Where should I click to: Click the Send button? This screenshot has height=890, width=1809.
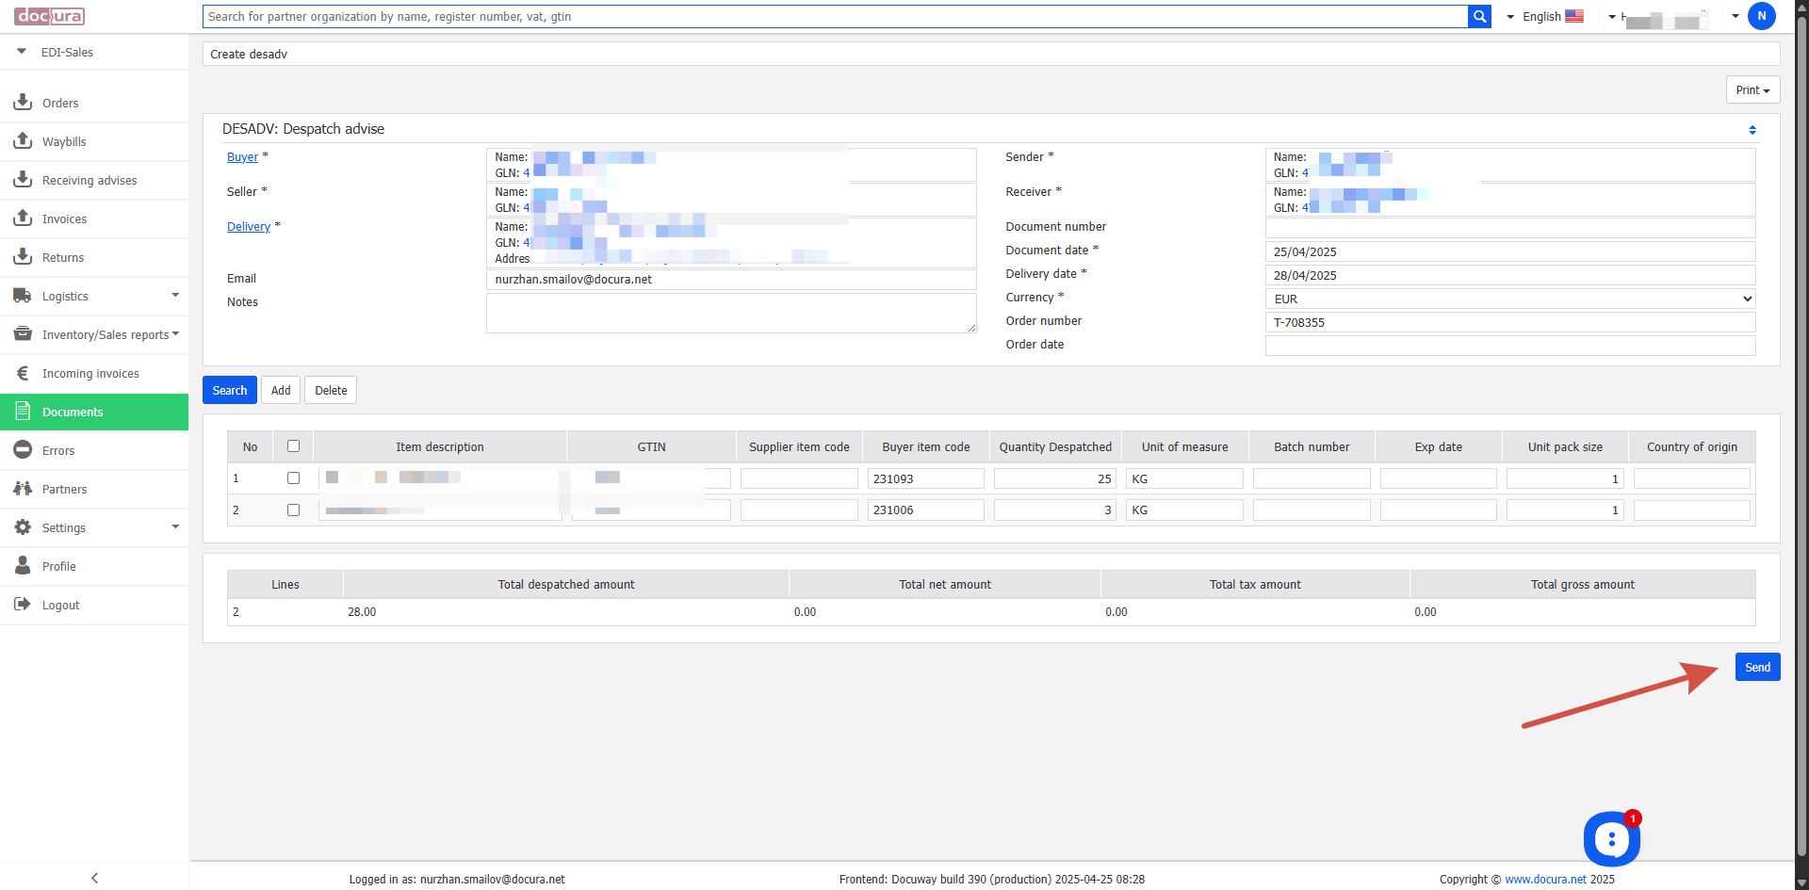coord(1757,667)
